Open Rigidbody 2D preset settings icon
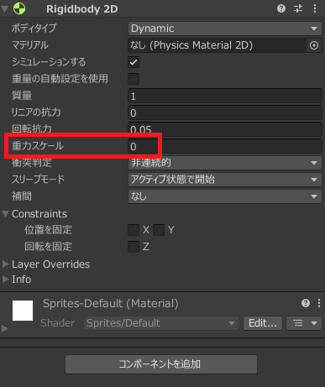 (x=298, y=8)
